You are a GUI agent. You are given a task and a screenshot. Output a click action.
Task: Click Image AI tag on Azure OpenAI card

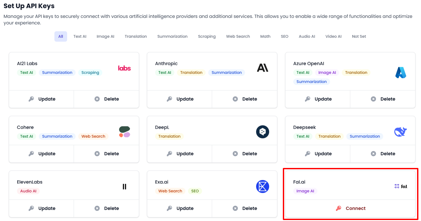coord(327,73)
